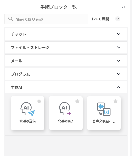Click the 会話の終了 block label
132x156 pixels.
tap(66, 121)
